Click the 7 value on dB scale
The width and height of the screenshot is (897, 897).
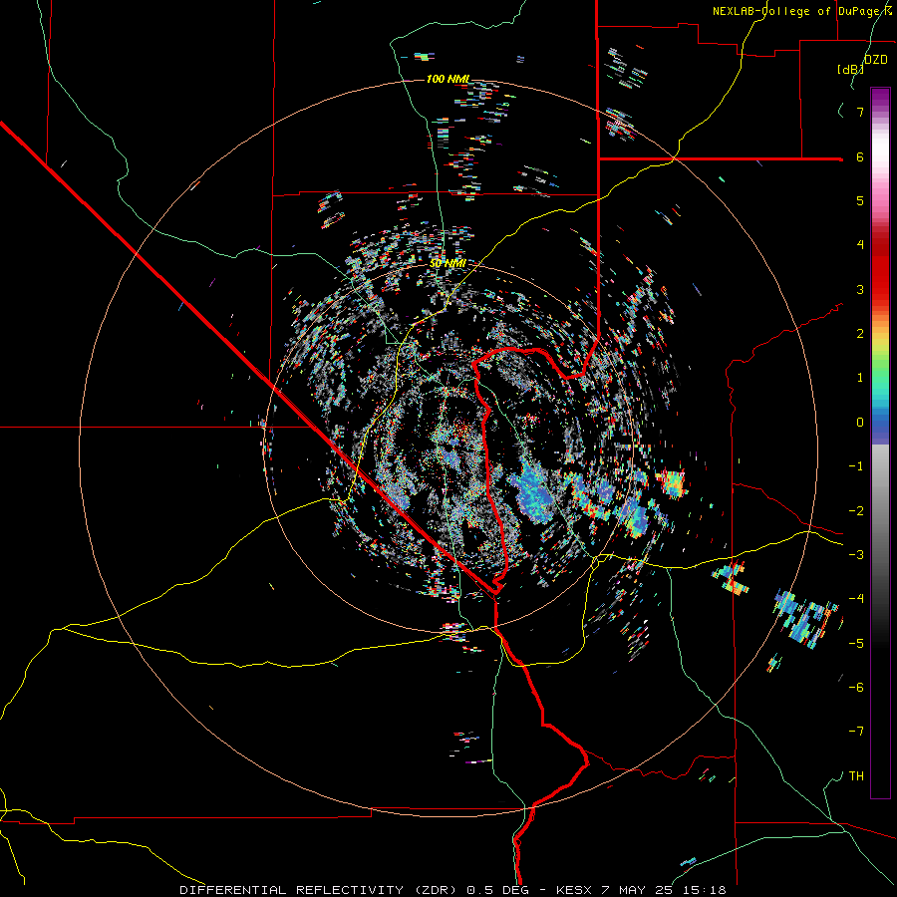[x=860, y=112]
